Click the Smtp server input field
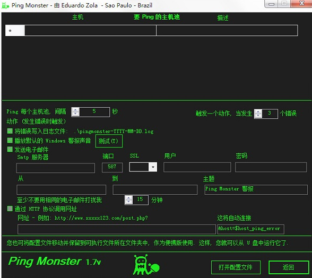Viewport: 312px width, 278px height. click(x=56, y=168)
